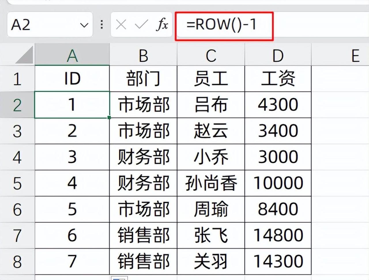Select row 3 header
Viewport: 369px width, 280px height.
click(x=17, y=131)
